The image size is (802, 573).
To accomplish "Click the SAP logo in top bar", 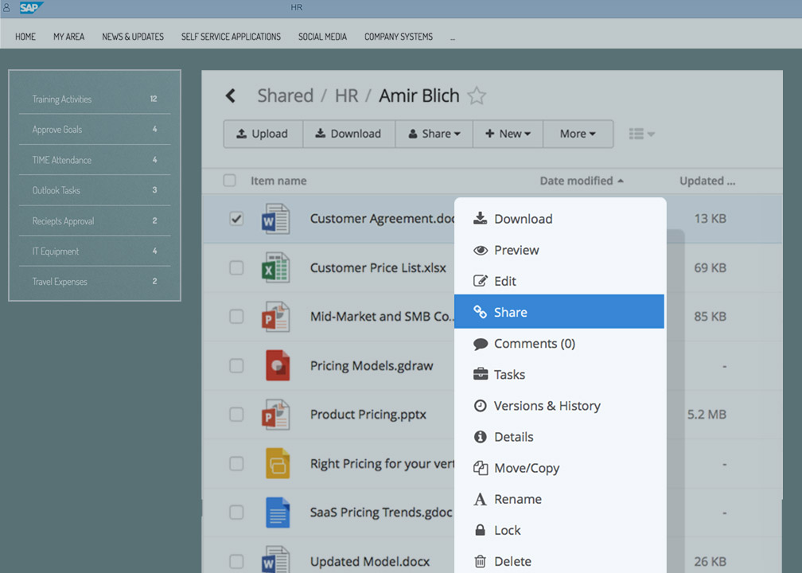I will point(32,8).
